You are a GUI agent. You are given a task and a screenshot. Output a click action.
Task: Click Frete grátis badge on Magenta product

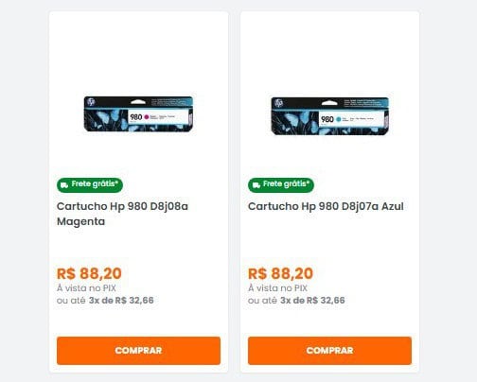90,184
